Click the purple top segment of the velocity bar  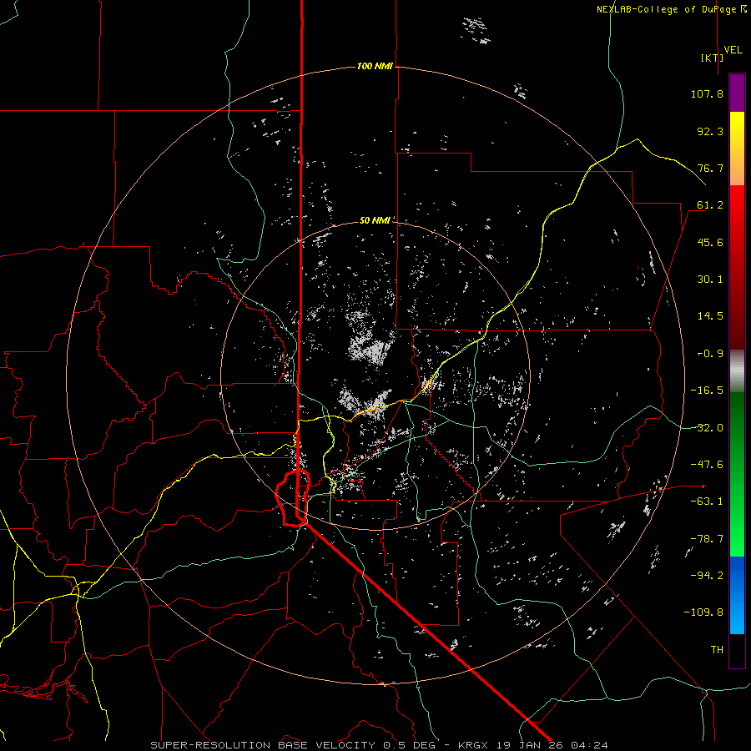(x=737, y=93)
